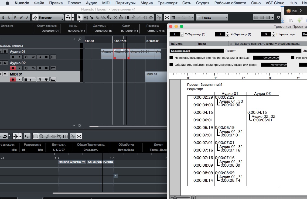Expand track list options triangle near gear

tap(74, 125)
